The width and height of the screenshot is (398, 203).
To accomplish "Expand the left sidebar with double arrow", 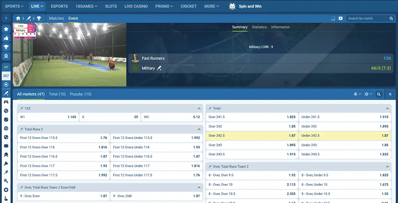I will tap(6, 18).
